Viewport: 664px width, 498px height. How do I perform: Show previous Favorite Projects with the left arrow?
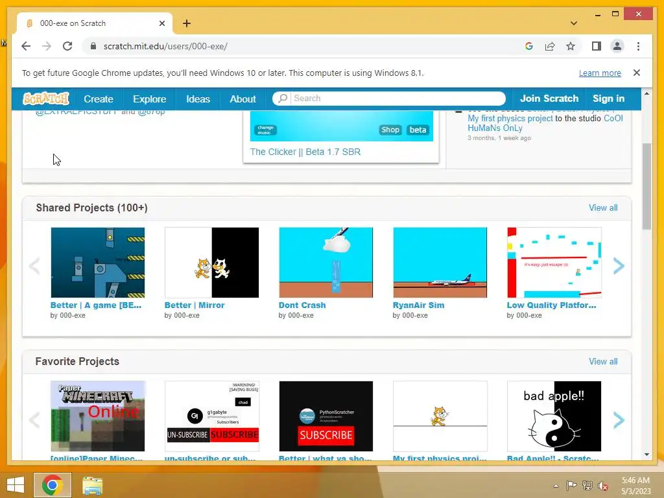(x=35, y=420)
